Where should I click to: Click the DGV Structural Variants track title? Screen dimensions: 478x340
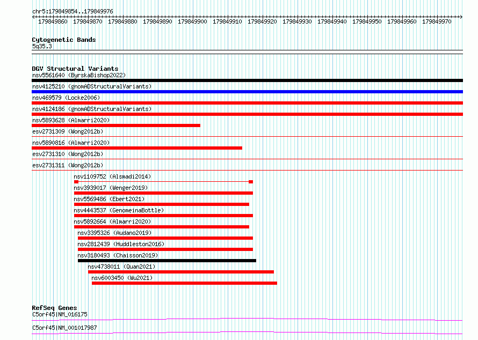75,69
